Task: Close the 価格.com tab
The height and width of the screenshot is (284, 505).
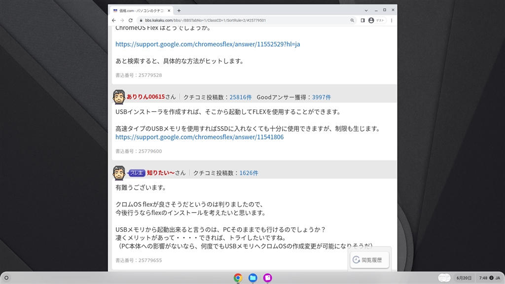Action: (x=169, y=11)
